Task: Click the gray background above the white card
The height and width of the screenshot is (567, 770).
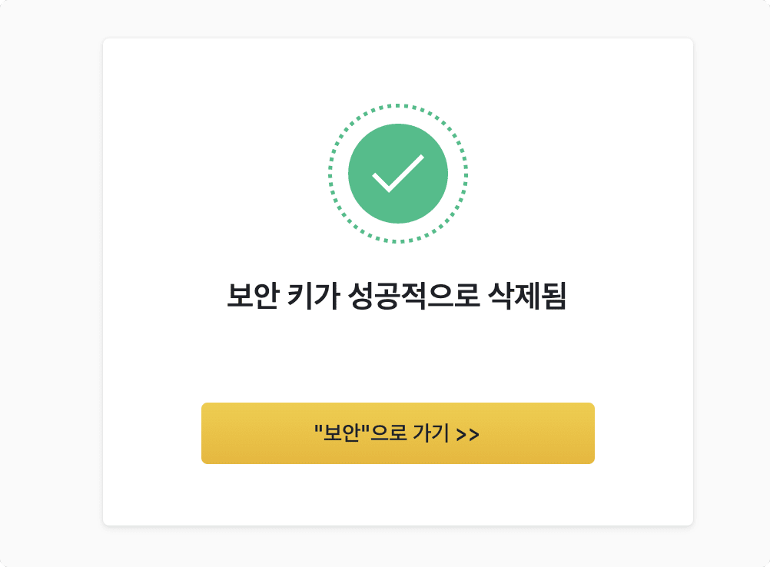Action: tap(398, 18)
